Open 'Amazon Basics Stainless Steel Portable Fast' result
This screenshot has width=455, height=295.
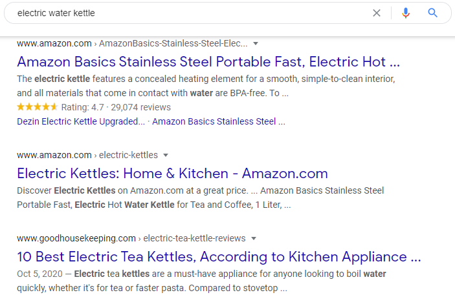click(208, 62)
